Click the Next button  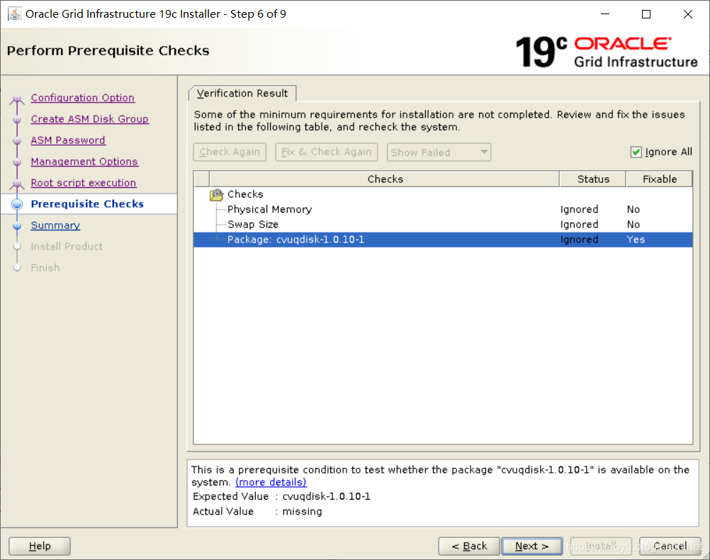pos(531,546)
